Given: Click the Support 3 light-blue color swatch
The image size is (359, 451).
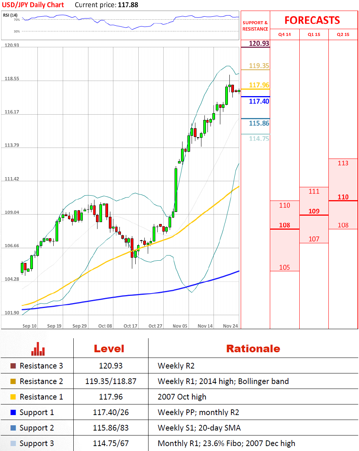Looking at the screenshot, I should tap(13, 443).
